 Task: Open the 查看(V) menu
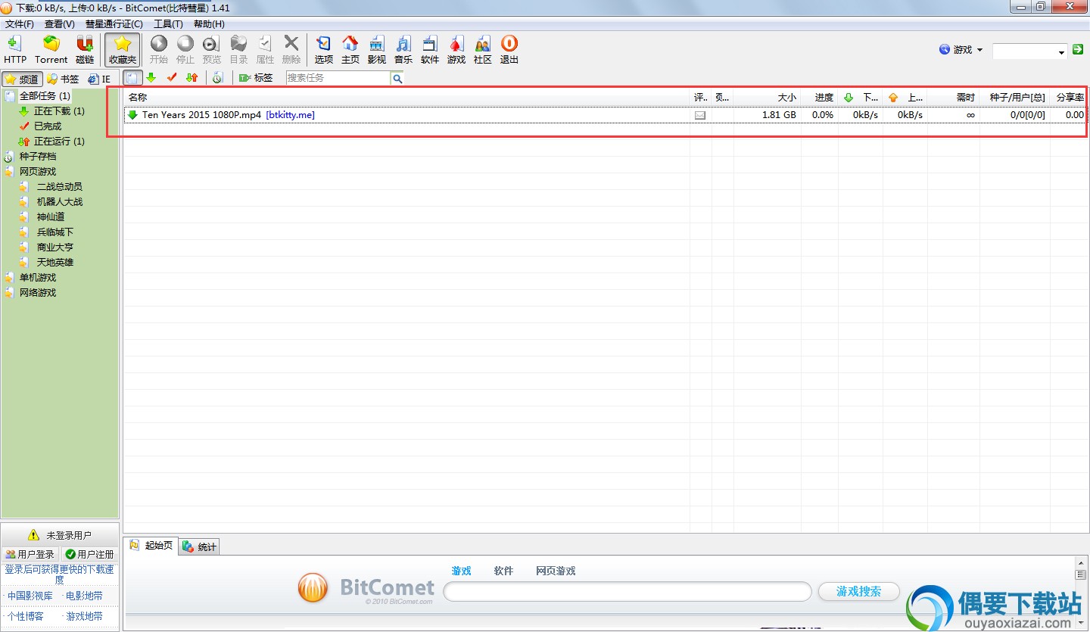pos(60,24)
